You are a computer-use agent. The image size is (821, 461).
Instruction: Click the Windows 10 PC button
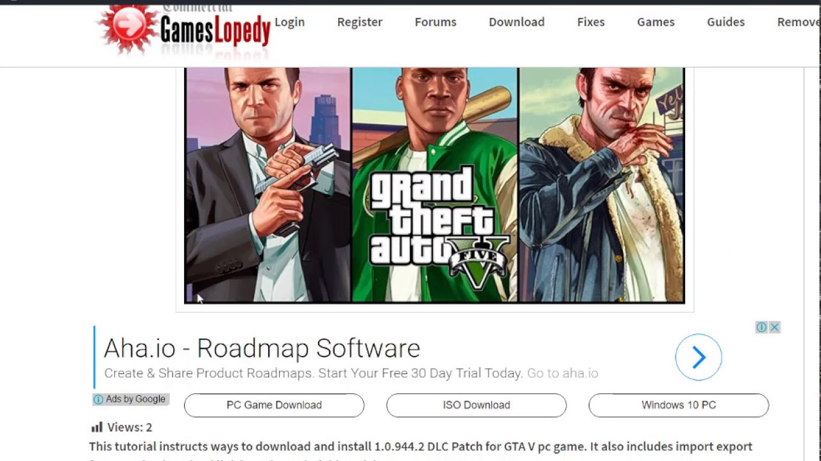679,405
